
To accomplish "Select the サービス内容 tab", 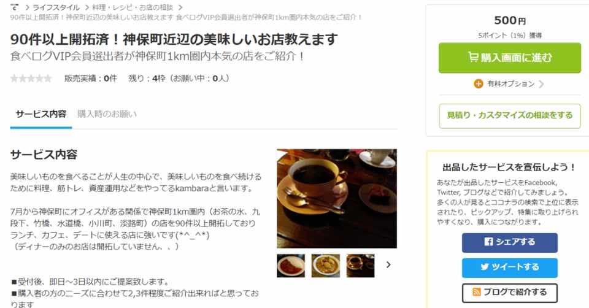I will pos(41,114).
